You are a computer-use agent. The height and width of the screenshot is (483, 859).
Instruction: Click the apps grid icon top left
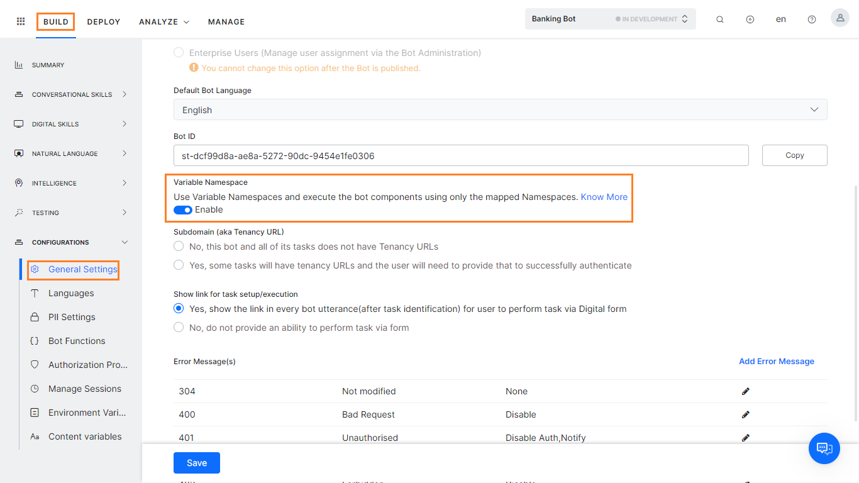tap(20, 21)
